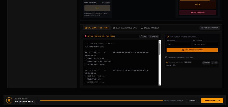Download the v1 revision log
The width and height of the screenshot is (228, 107).
212,63
